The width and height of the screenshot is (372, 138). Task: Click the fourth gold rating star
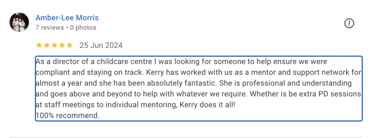(62, 45)
